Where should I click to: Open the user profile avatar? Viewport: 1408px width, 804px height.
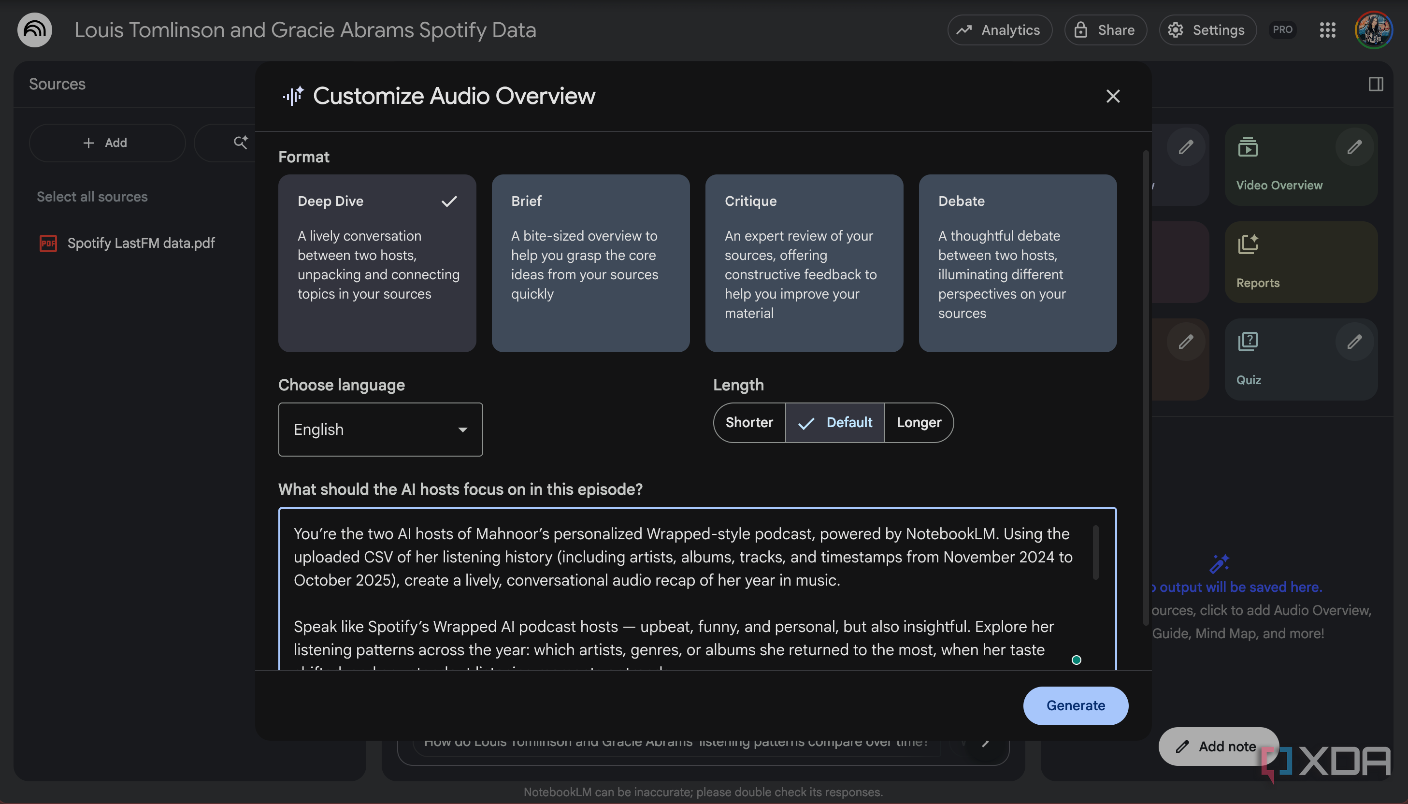click(1373, 30)
